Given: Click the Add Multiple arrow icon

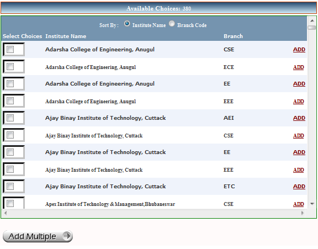Looking at the screenshot, I should click(x=67, y=236).
